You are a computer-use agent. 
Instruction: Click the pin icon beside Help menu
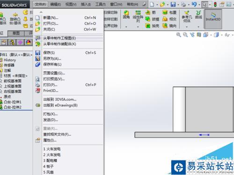click(144, 4)
